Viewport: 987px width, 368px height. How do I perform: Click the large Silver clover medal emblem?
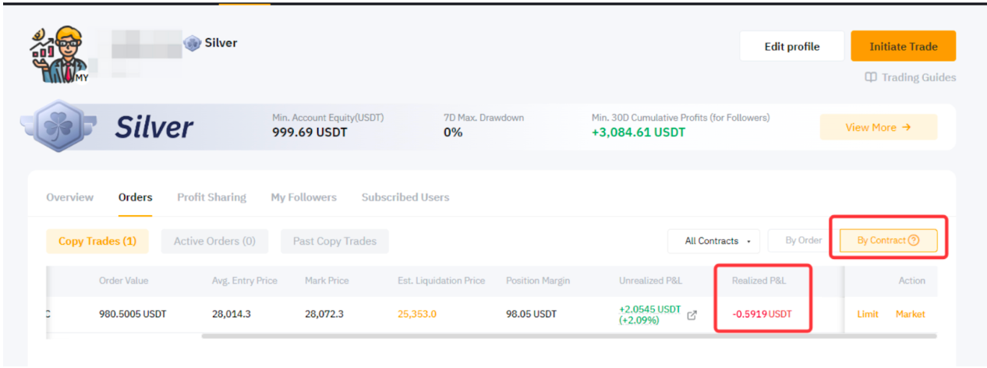60,129
